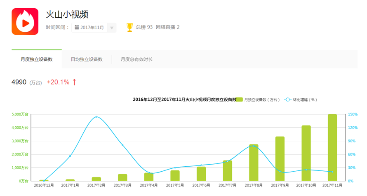This screenshot has height=196, width=367.
Task: Click the 90% right axis label
Action: (x=352, y=141)
